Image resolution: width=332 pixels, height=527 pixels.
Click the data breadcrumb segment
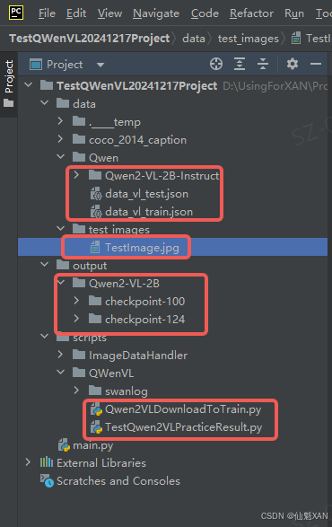tap(194, 39)
